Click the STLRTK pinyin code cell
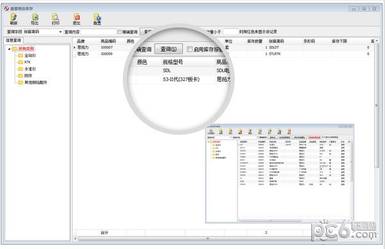This screenshot has width=385, height=249. click(275, 54)
